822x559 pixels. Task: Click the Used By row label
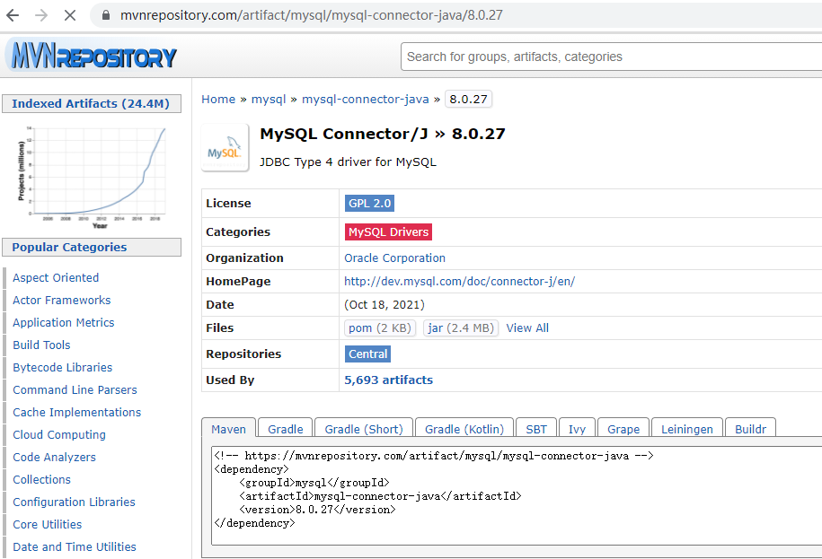[x=230, y=380]
